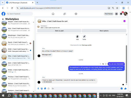
Task: Open the Kaycie conversation
Action: [x=16, y=43]
